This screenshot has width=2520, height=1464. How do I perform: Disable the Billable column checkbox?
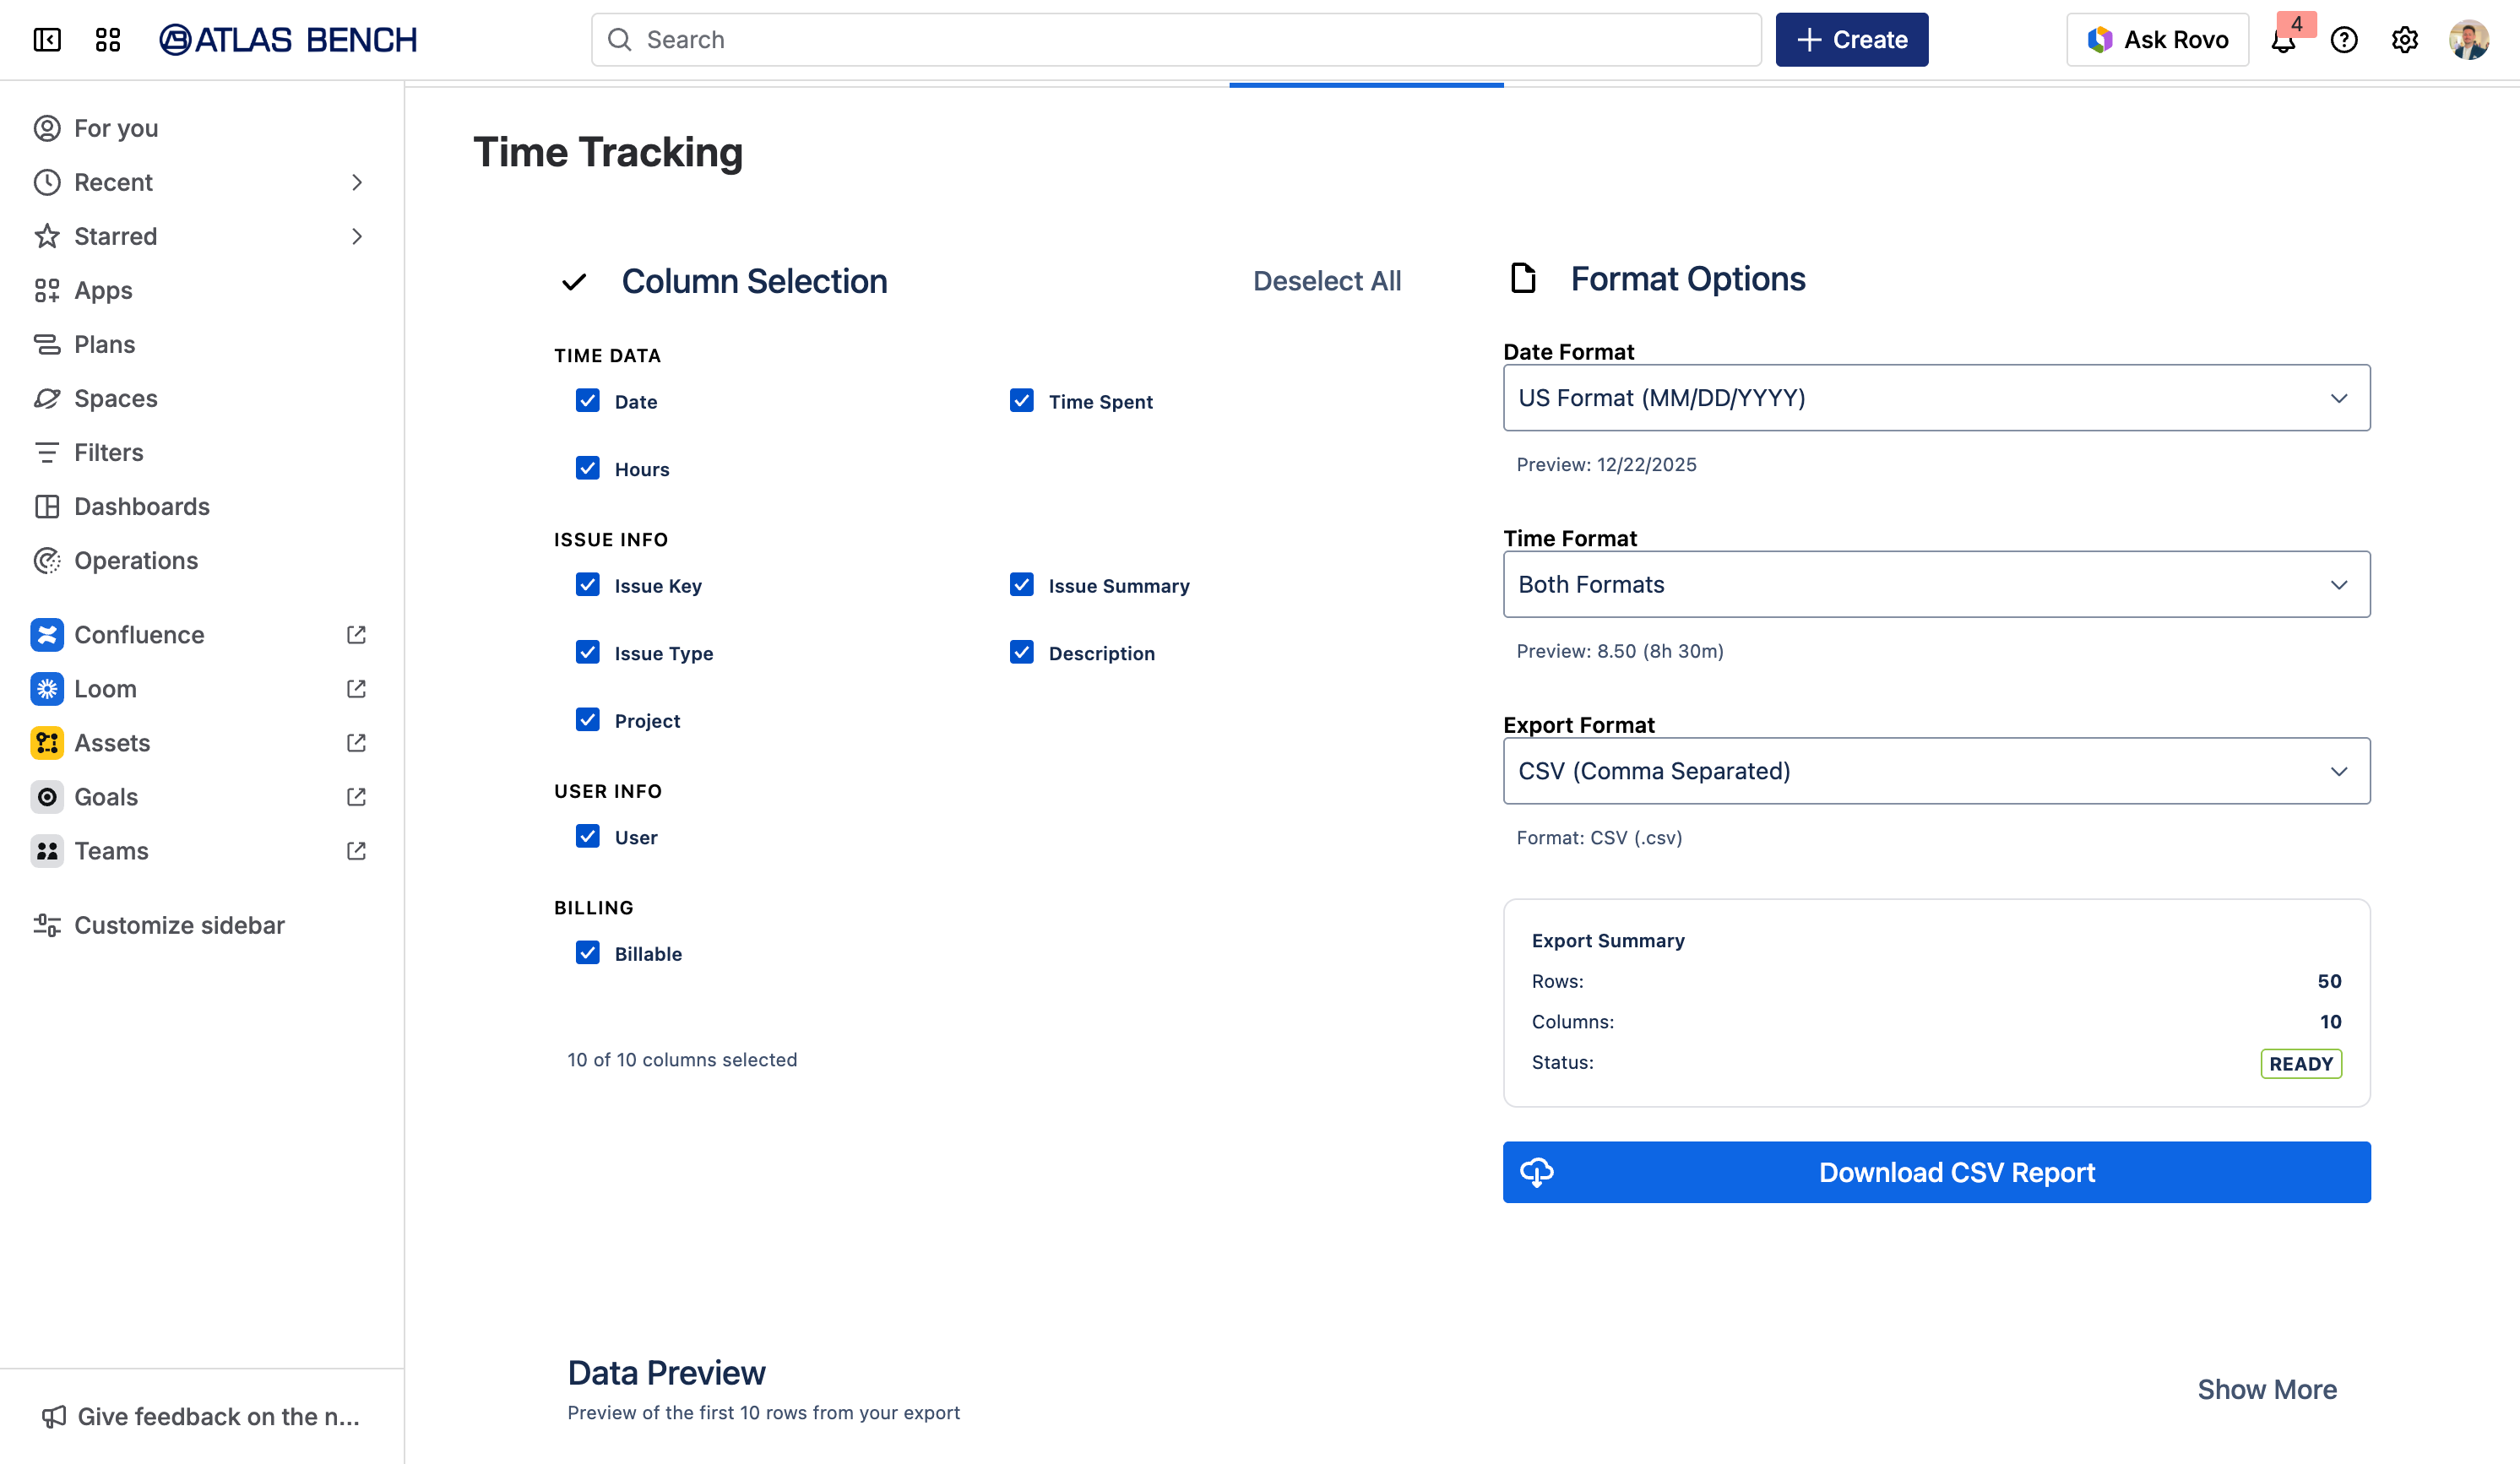click(x=588, y=953)
